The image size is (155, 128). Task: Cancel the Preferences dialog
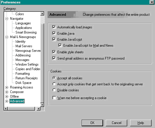[x=116, y=123]
